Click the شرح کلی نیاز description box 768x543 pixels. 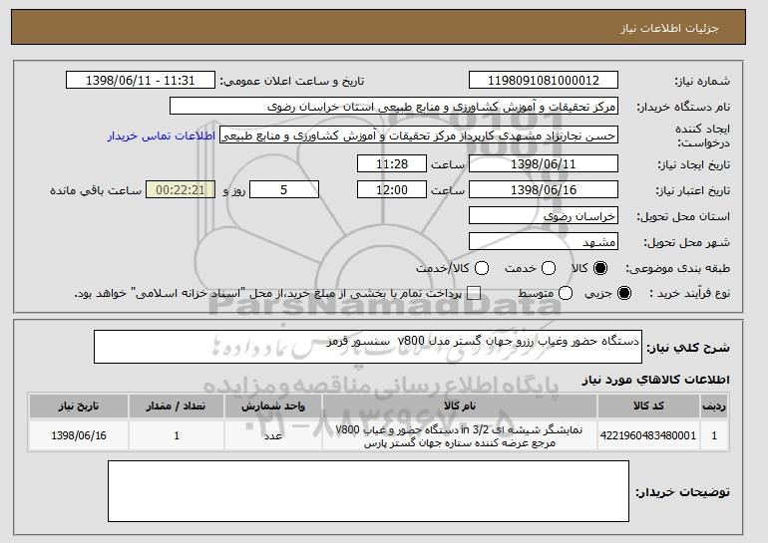[368, 347]
